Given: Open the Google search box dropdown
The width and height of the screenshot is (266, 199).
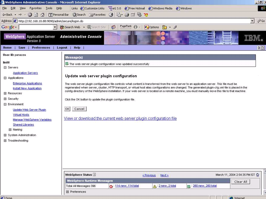Looking at the screenshot, I should coord(55,27).
